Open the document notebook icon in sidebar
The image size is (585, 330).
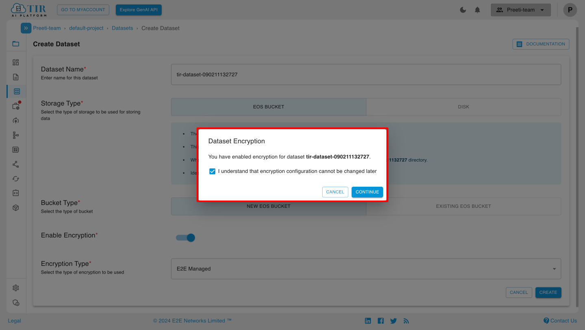16,77
